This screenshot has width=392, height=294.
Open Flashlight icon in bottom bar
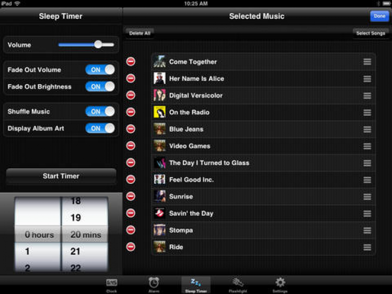tap(237, 285)
